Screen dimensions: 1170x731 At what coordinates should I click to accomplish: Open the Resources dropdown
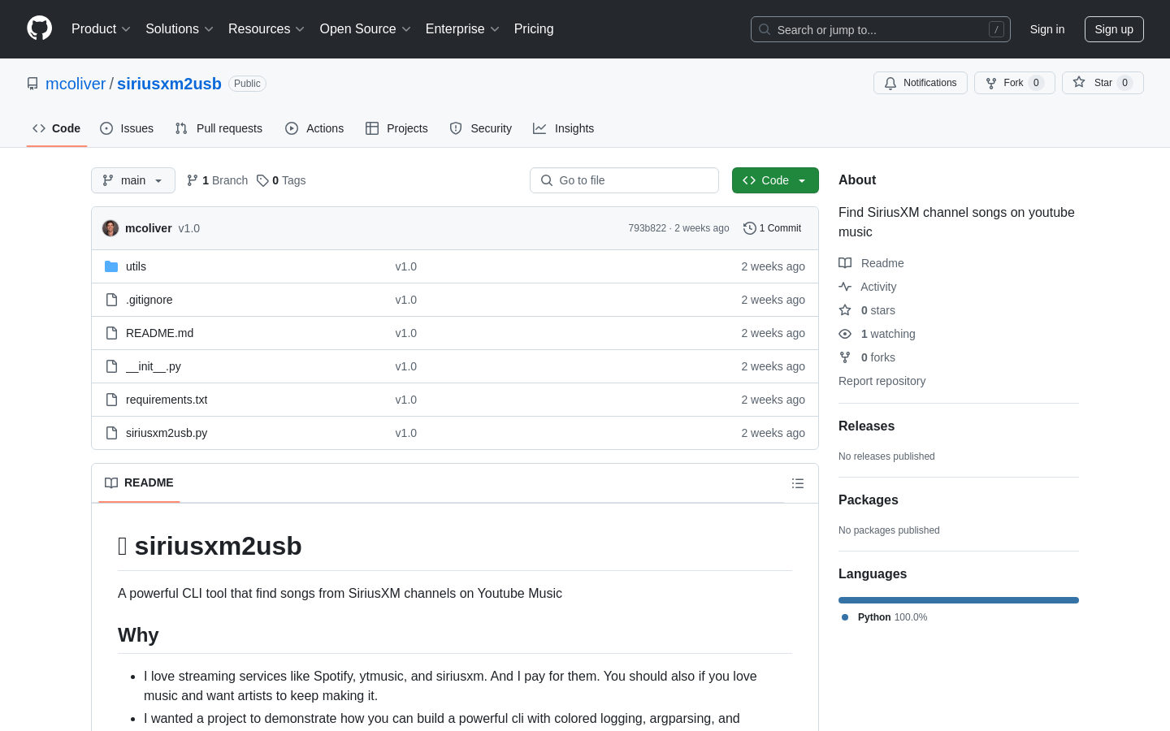pyautogui.click(x=266, y=29)
